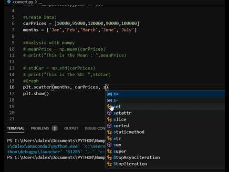Click the class icon beside 'StopIteration'
This screenshot has width=229, height=172.
109,164
